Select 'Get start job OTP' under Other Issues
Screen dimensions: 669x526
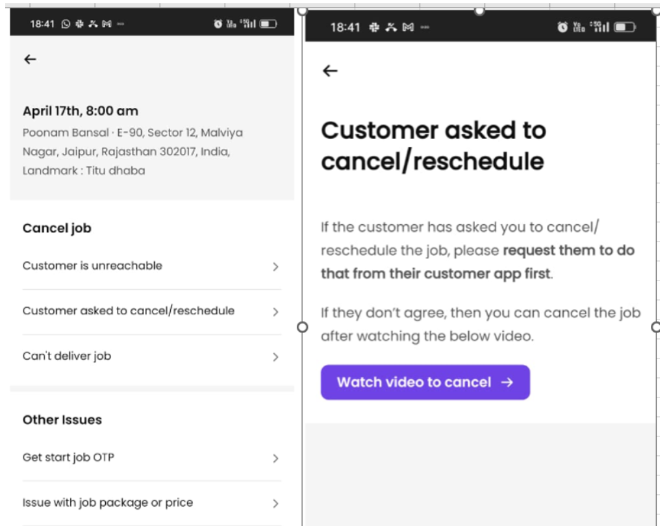[69, 458]
